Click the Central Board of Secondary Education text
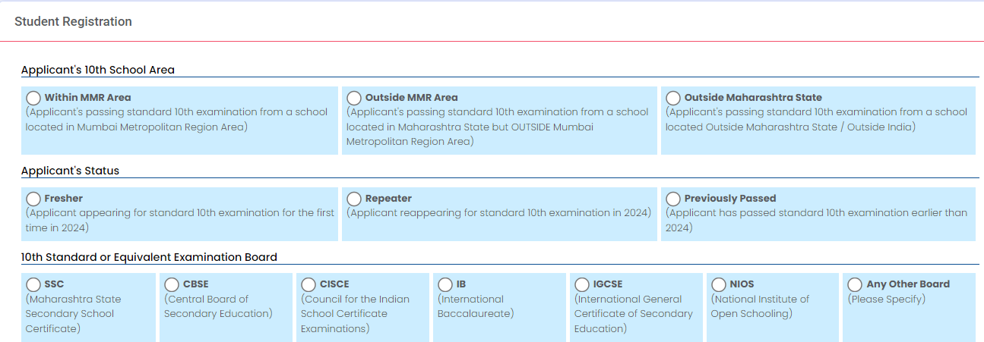 click(218, 306)
